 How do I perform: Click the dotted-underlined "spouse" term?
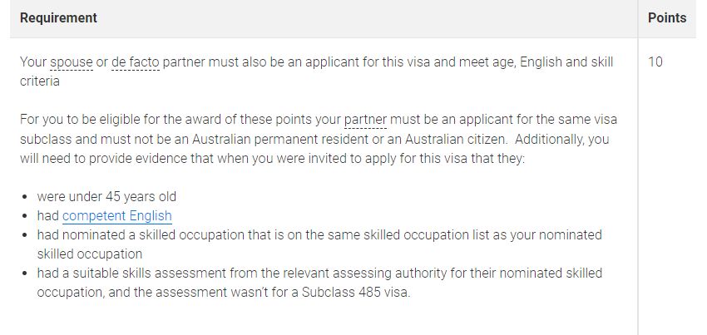(x=71, y=64)
